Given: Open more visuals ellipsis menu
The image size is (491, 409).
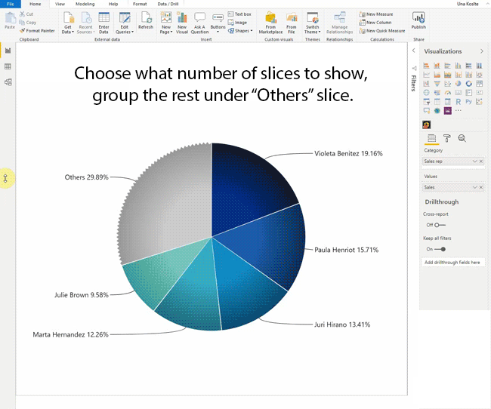Looking at the screenshot, I should [458, 110].
